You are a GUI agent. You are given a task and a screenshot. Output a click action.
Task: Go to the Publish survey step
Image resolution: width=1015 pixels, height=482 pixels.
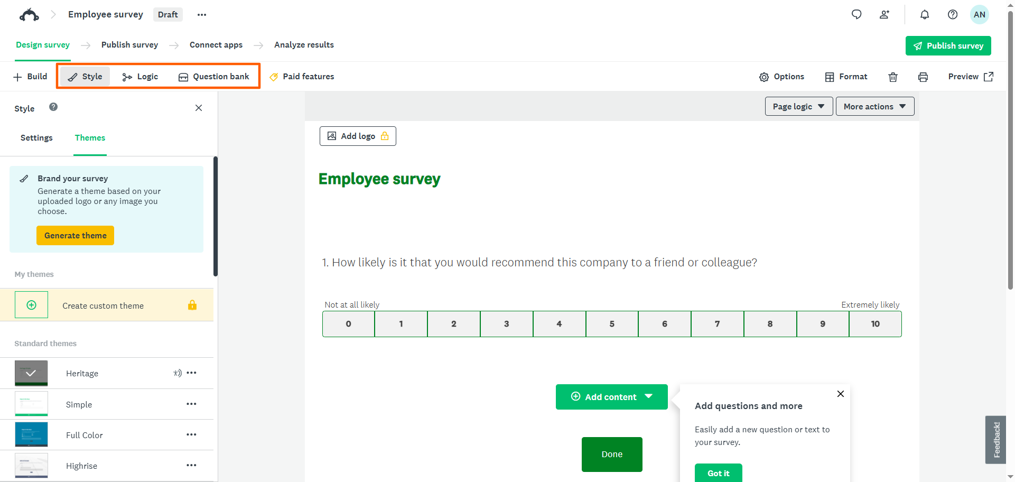click(129, 45)
